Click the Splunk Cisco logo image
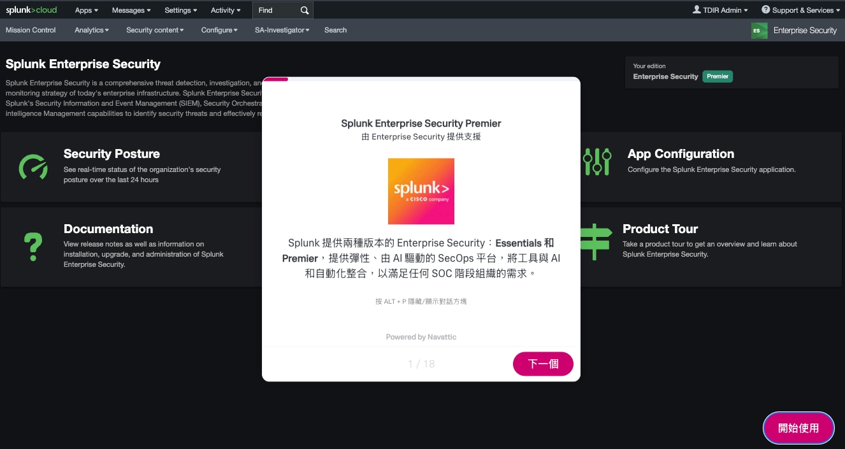This screenshot has height=449, width=845. tap(421, 191)
